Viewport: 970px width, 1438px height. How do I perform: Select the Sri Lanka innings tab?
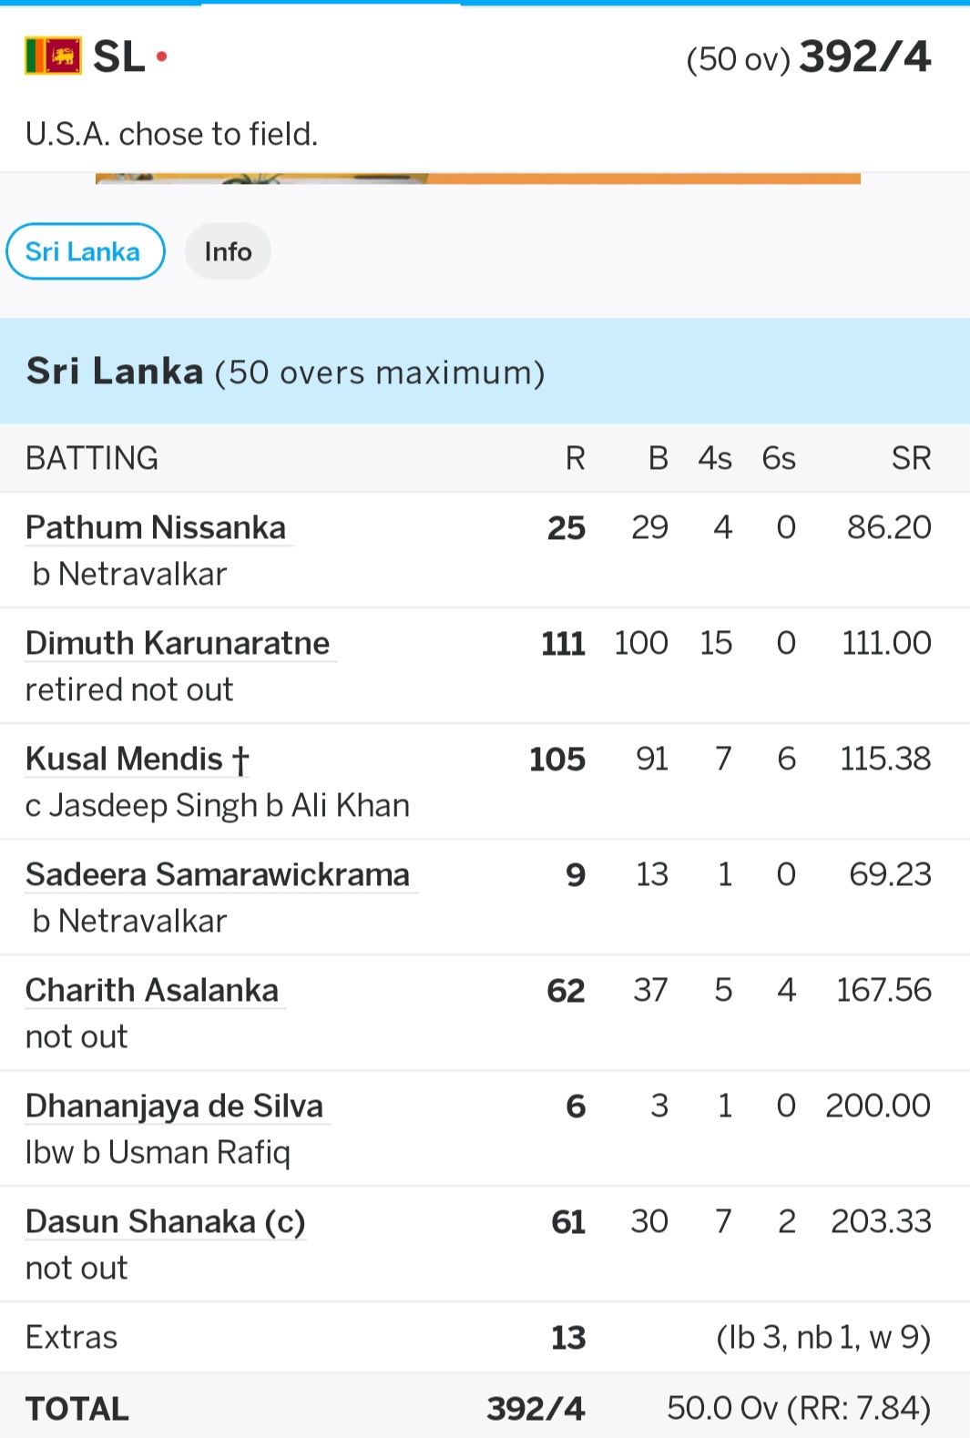[85, 251]
